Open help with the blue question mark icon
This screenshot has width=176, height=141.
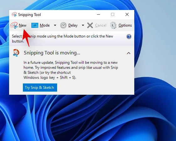pos(129,37)
